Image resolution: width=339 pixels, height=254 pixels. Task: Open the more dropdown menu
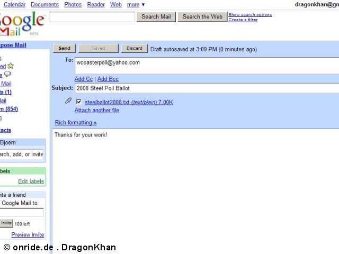136,5
